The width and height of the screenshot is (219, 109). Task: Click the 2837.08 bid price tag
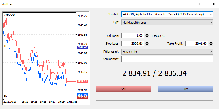click(x=82, y=95)
